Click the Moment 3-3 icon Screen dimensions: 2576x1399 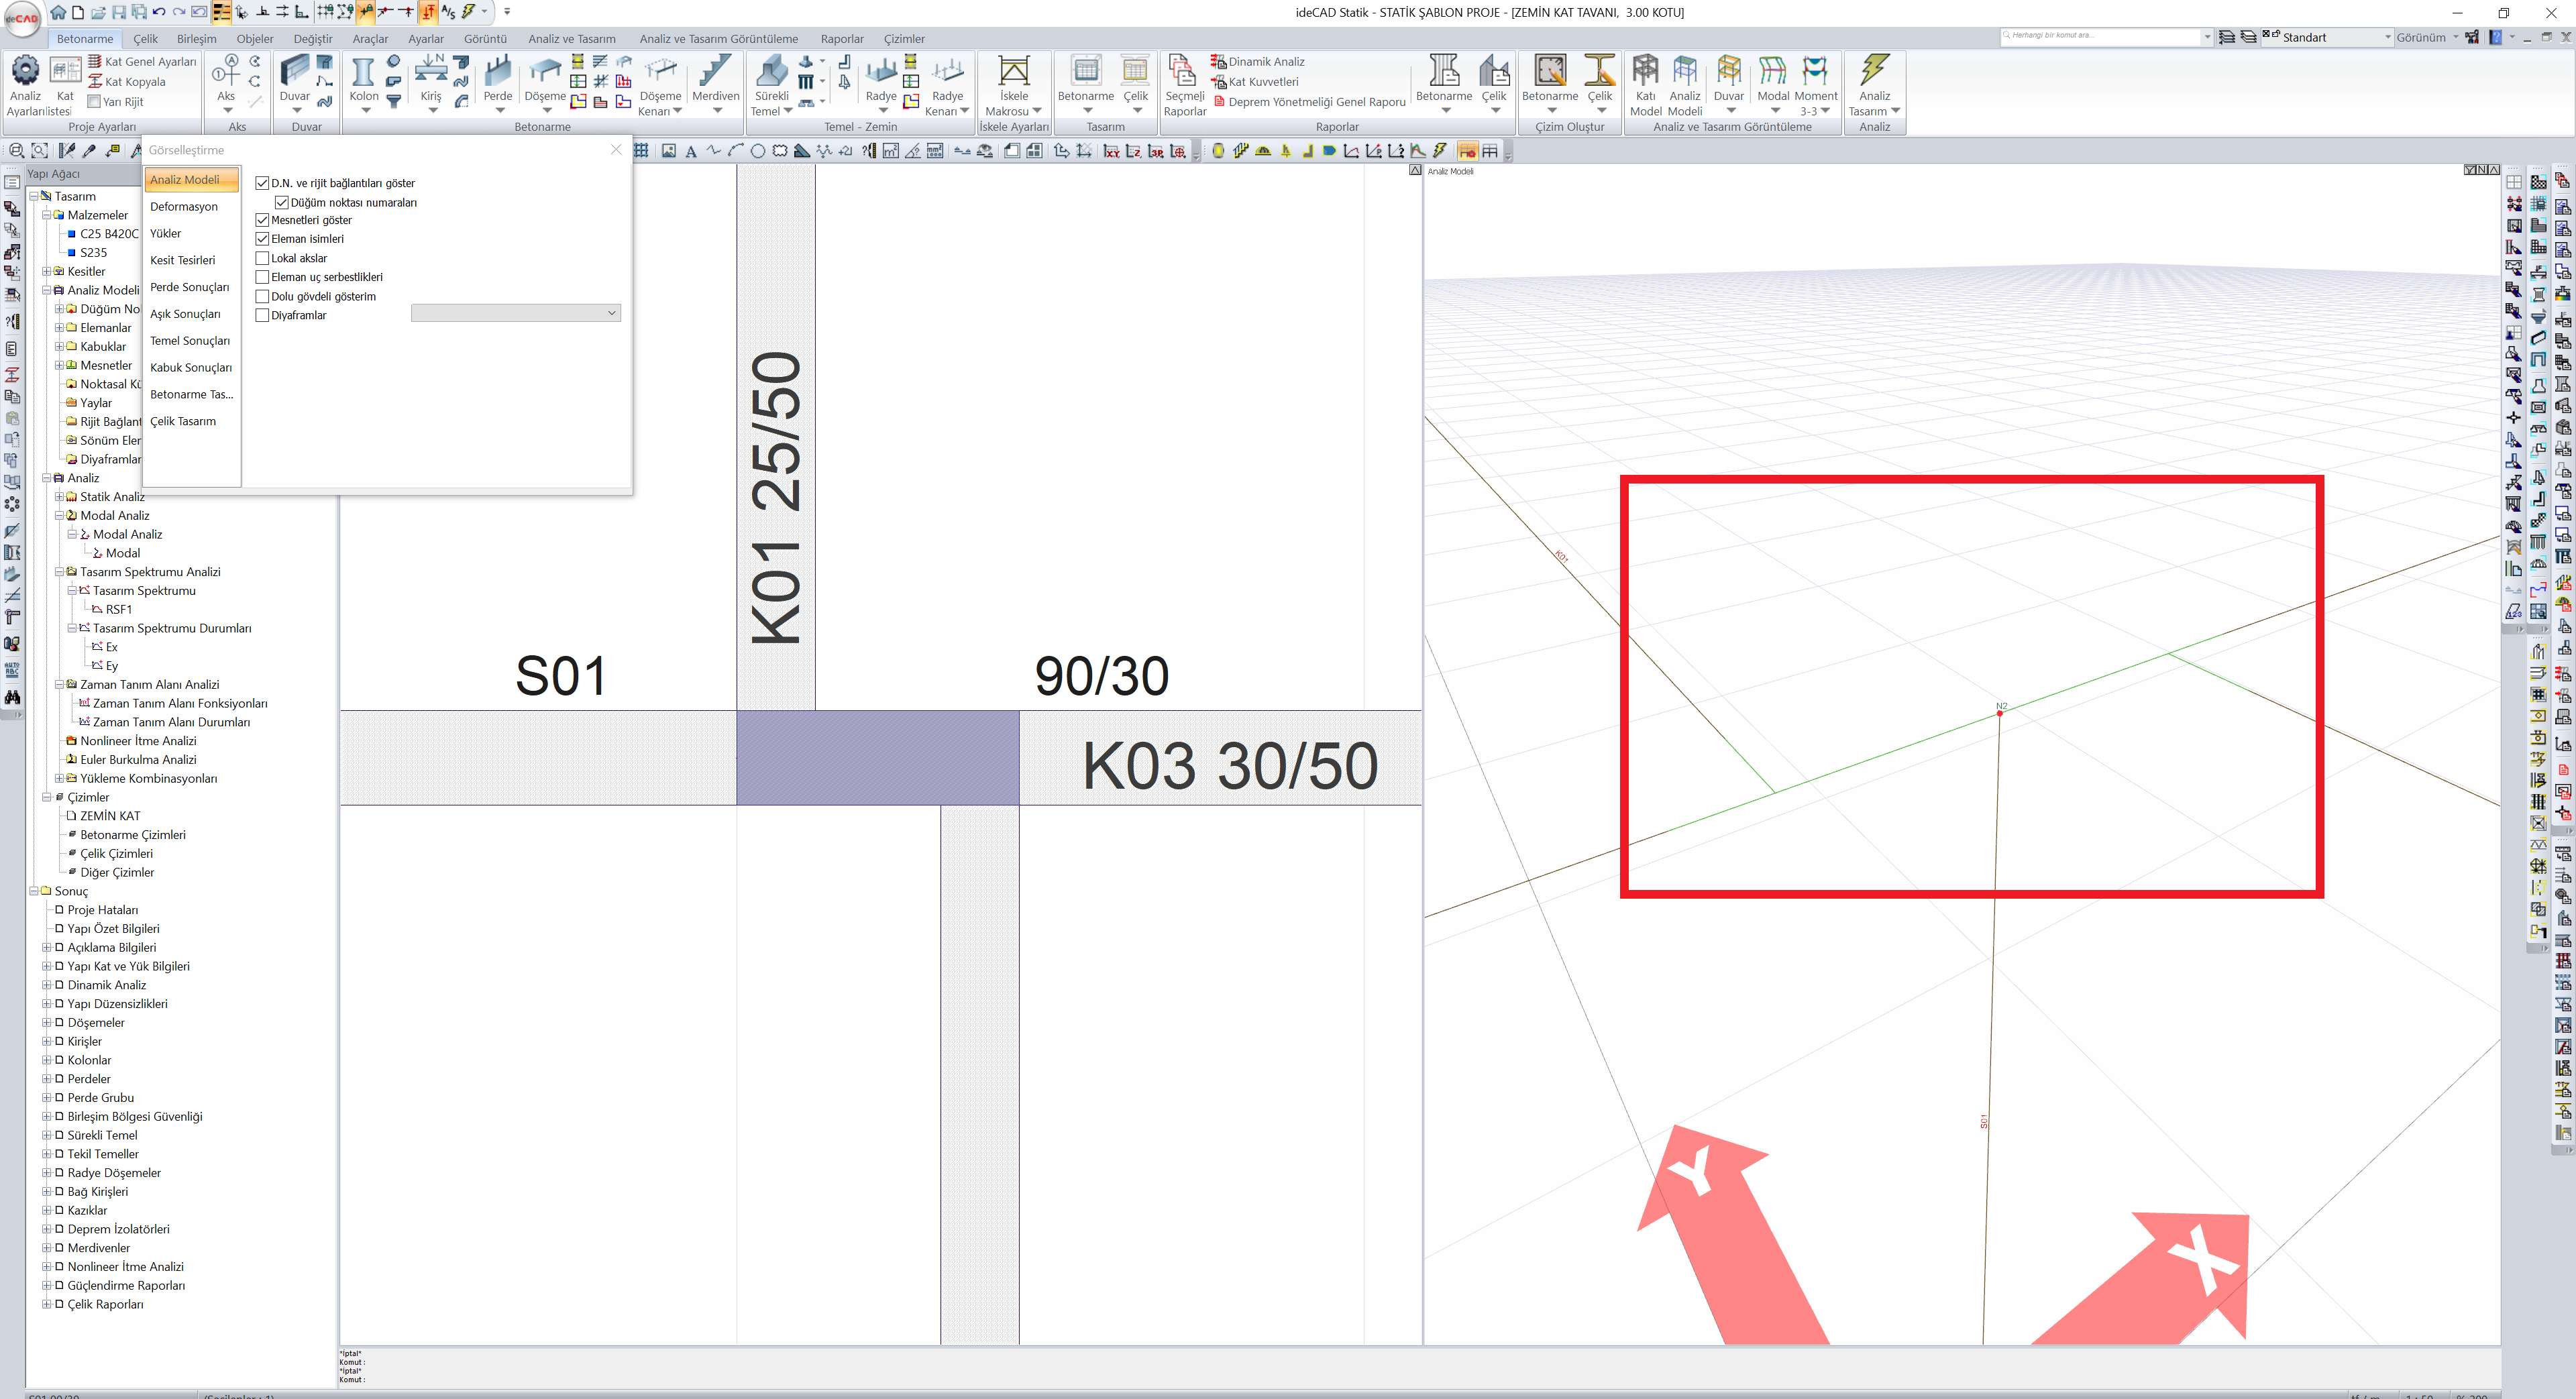(1815, 85)
